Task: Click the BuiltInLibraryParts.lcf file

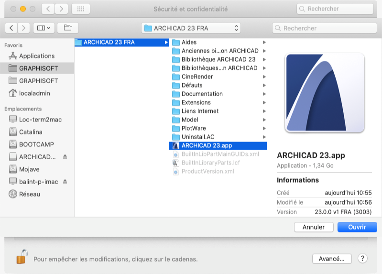Action: (x=218, y=163)
